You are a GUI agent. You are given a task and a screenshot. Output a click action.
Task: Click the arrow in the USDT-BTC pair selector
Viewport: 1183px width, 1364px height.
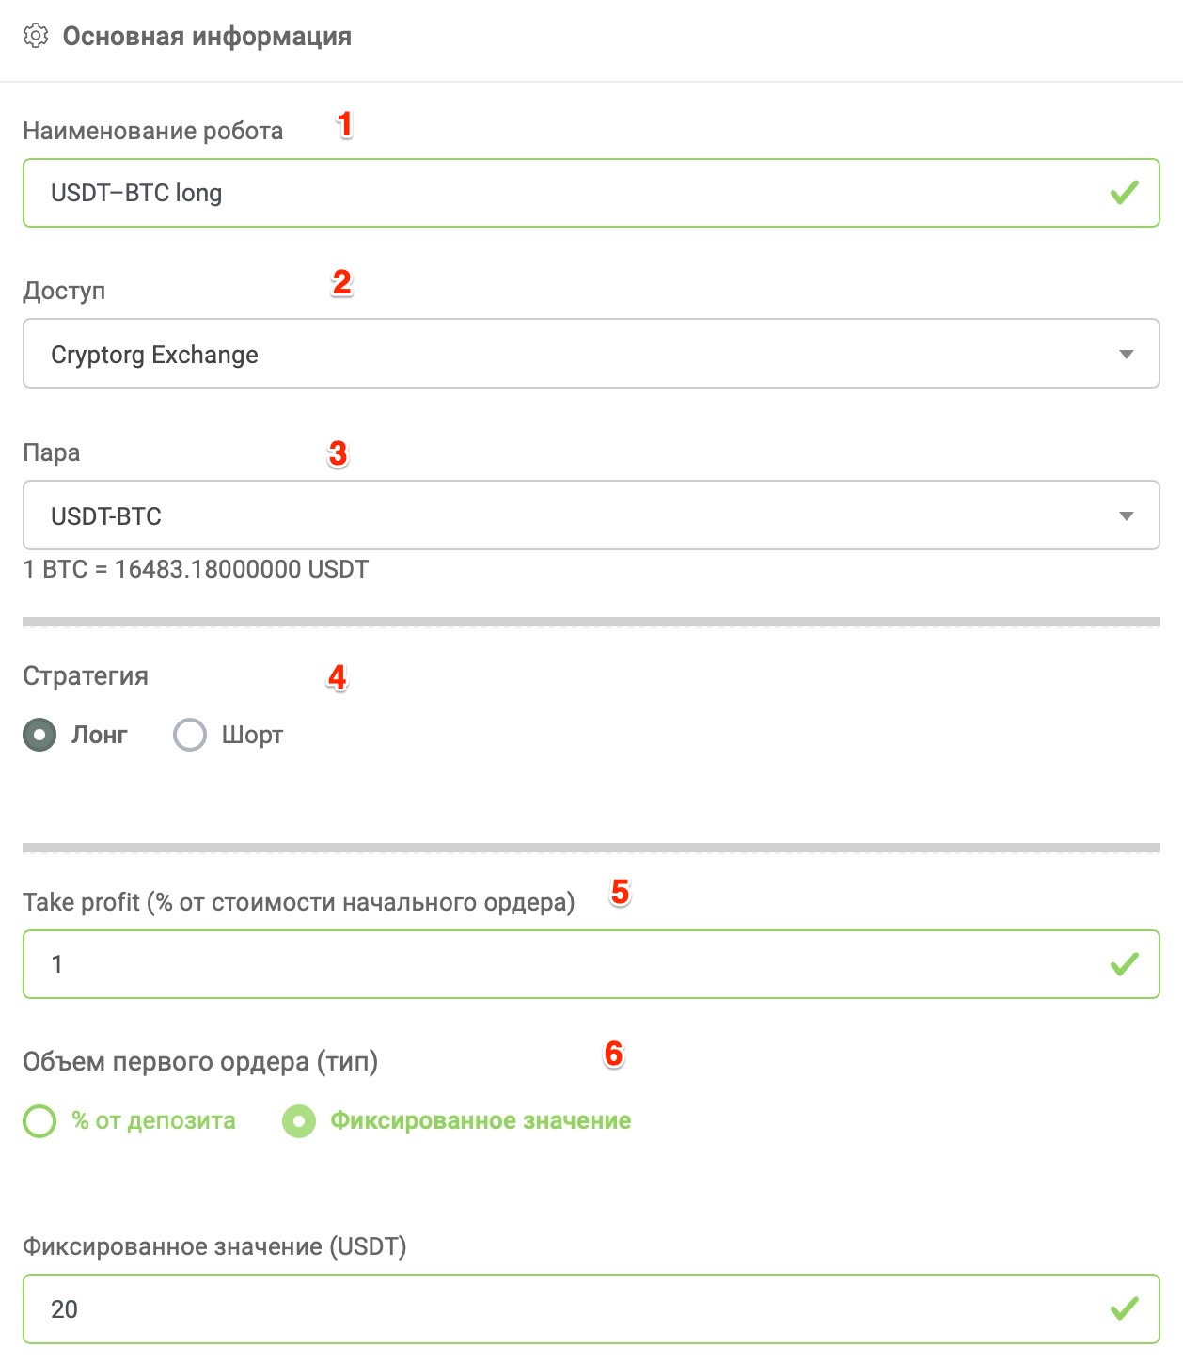[1125, 515]
